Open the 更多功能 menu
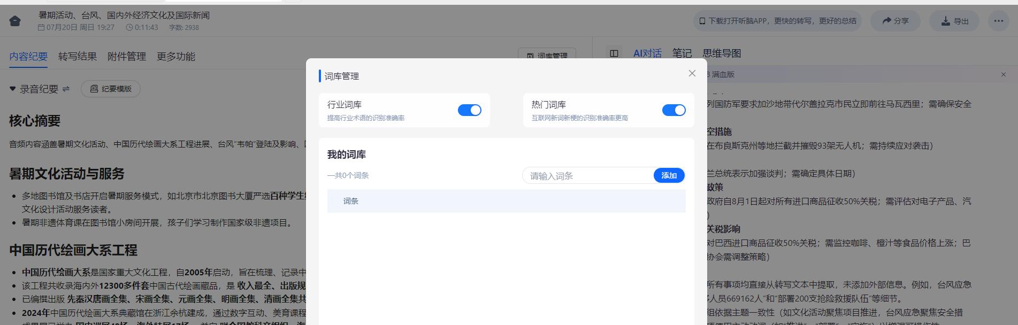This screenshot has width=1018, height=325. click(175, 57)
